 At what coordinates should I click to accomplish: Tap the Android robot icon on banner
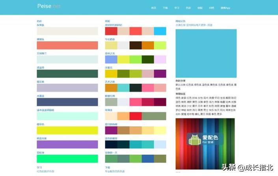pos(195,139)
